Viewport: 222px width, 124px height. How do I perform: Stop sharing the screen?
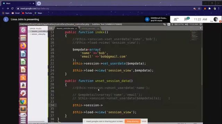[133, 121]
